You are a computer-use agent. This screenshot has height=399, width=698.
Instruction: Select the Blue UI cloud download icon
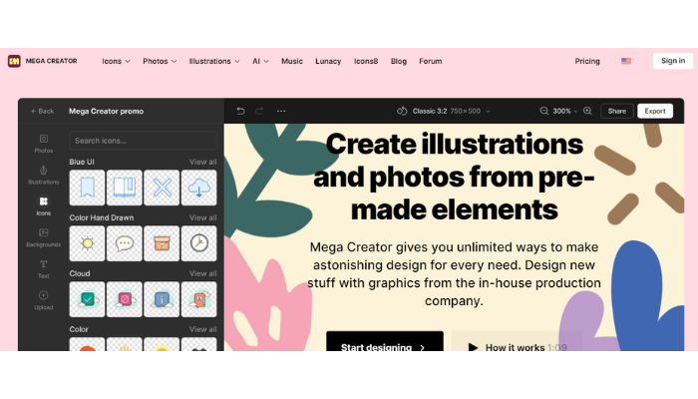tap(199, 188)
